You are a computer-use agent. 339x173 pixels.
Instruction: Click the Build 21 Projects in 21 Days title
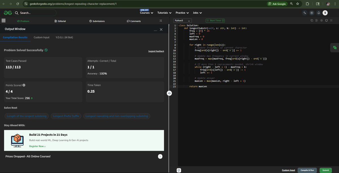48,135
